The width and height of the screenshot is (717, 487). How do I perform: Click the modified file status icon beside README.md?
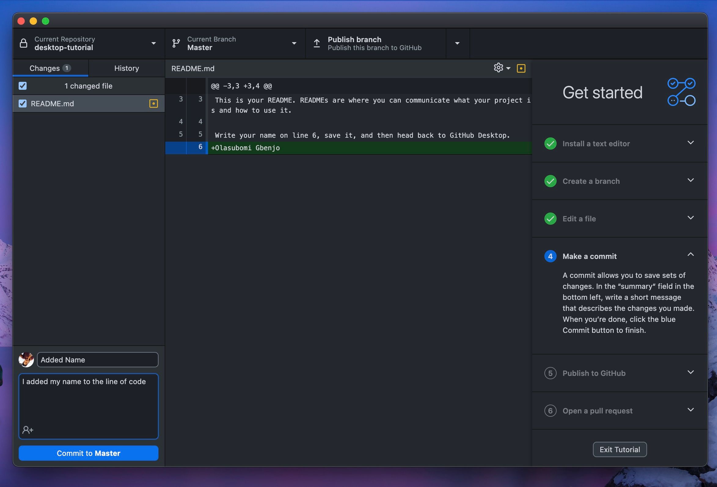tap(153, 104)
